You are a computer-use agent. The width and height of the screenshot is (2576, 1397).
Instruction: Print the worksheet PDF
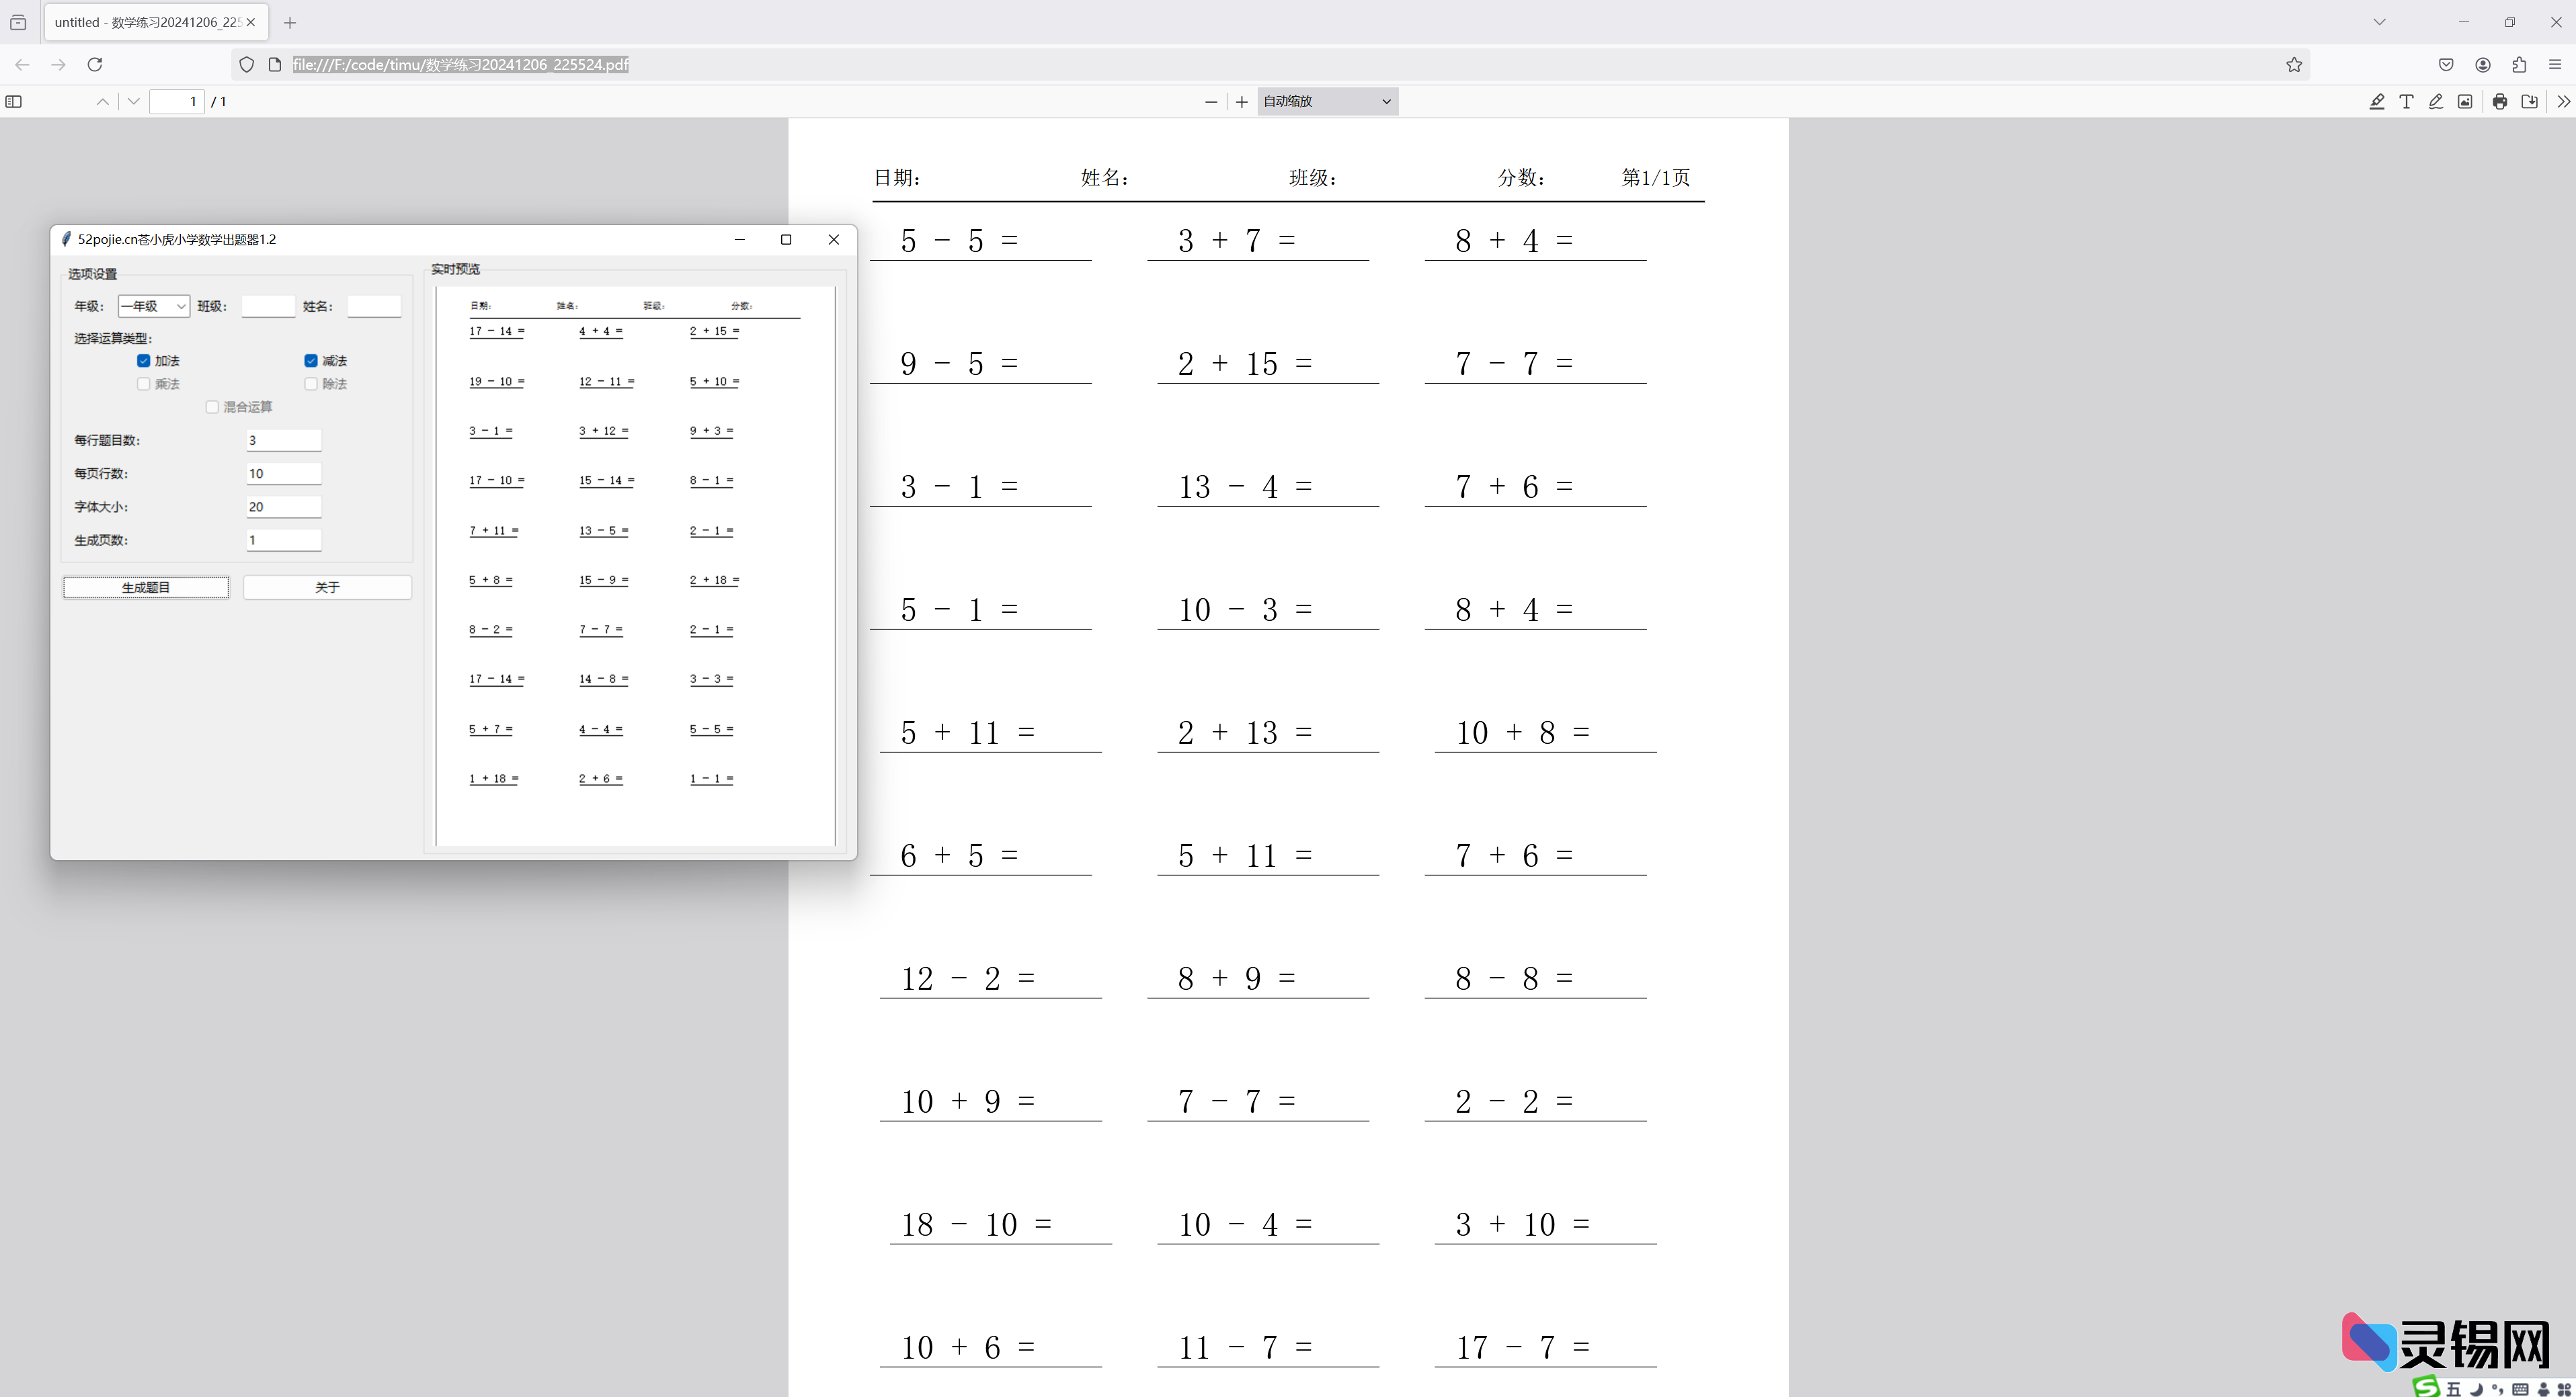point(2499,101)
